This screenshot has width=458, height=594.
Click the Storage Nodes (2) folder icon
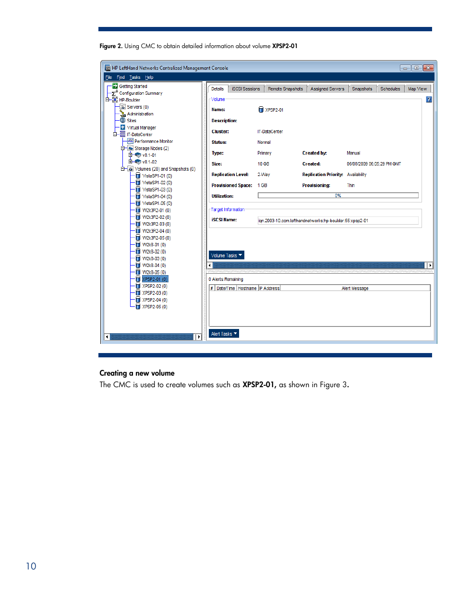pyautogui.click(x=131, y=148)
